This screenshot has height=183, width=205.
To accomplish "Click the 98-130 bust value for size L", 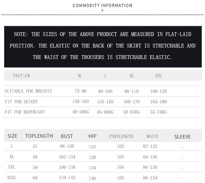I will [x=67, y=146].
